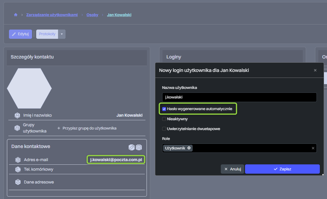Expand the Protokoły dropdown arrow
The image size is (327, 199).
62,34
